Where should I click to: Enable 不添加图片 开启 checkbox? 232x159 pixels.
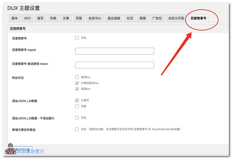click(x=77, y=118)
